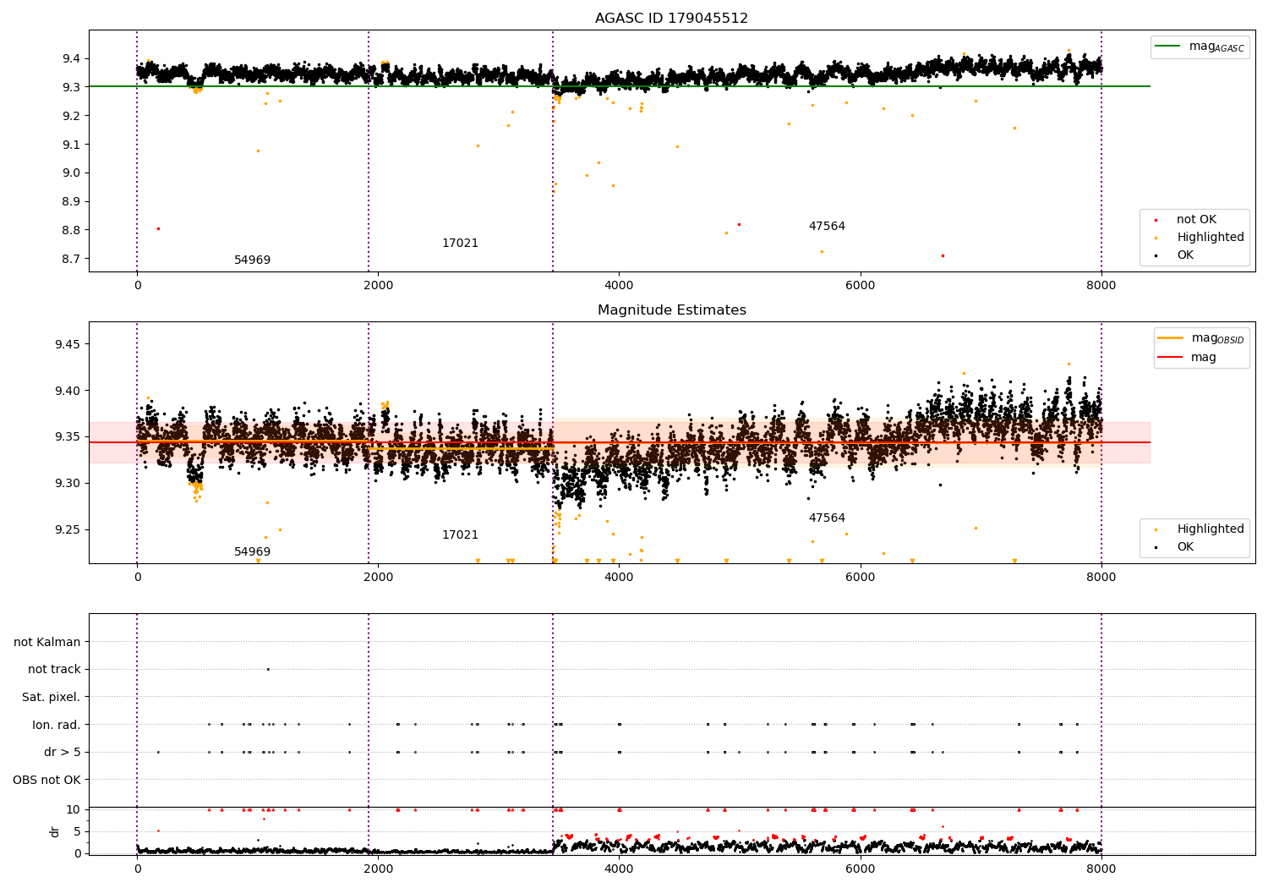
Task: Click the 'Ion. rad.' axis label
Action: pyautogui.click(x=57, y=725)
